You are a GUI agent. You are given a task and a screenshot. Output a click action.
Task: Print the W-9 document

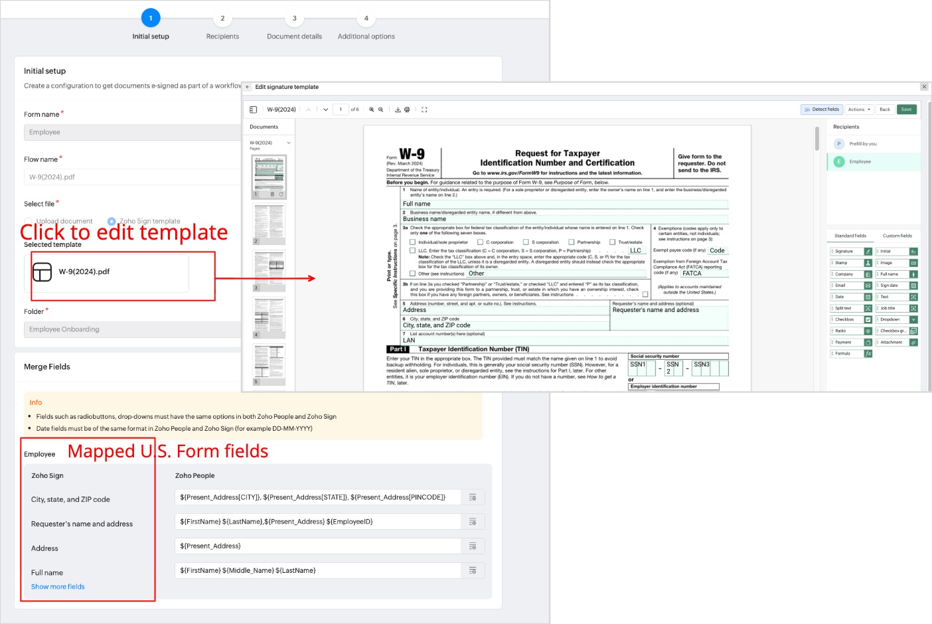point(407,110)
